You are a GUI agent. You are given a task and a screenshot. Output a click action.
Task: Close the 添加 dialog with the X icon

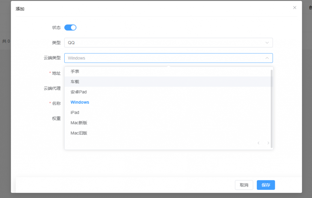pyautogui.click(x=294, y=8)
